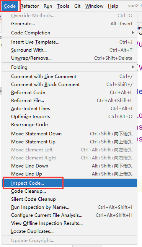Viewport: 142px width, 247px height.
Task: Open the Git menu
Action: click(77, 6)
